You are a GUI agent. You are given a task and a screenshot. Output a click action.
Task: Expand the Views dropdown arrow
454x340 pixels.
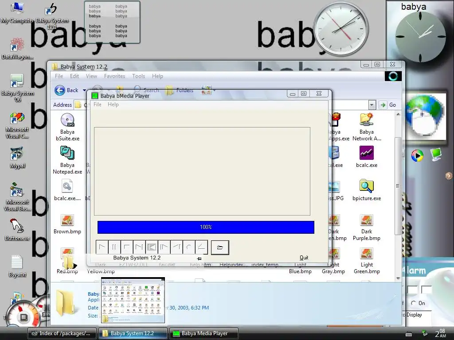214,90
